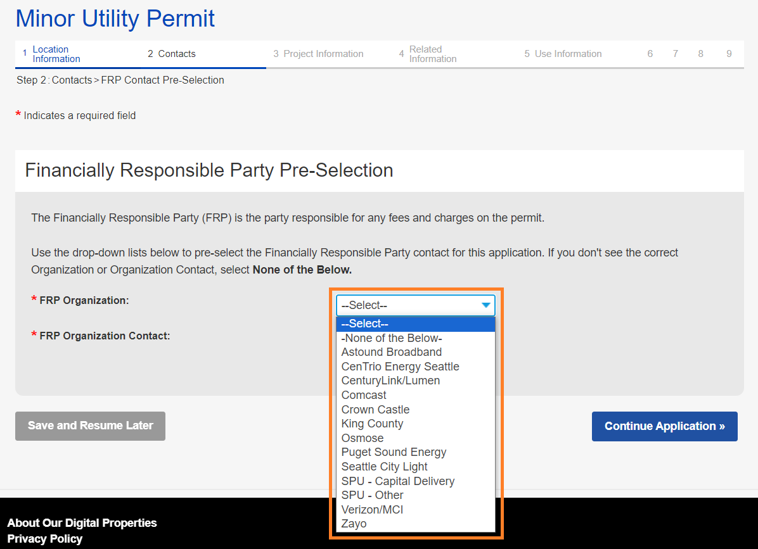Select CenTrio Energy Seattle option

click(x=400, y=367)
